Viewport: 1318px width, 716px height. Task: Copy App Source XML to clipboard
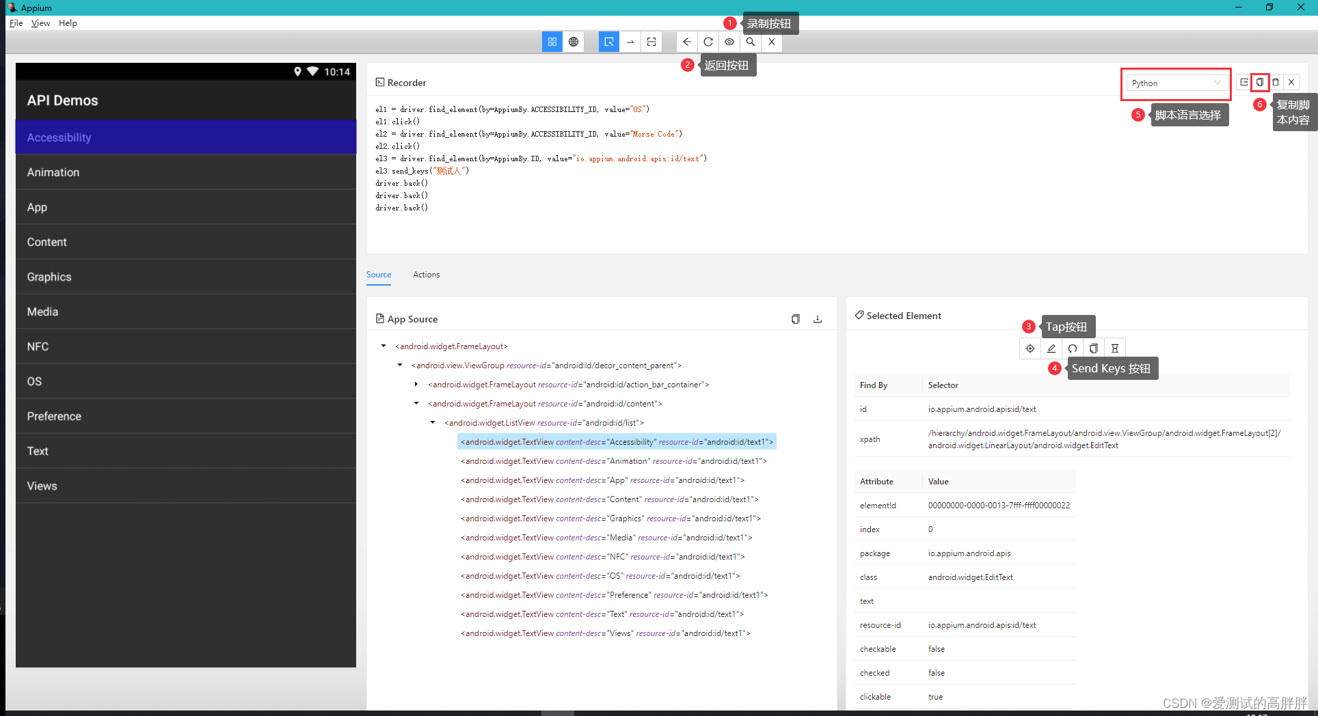[796, 319]
